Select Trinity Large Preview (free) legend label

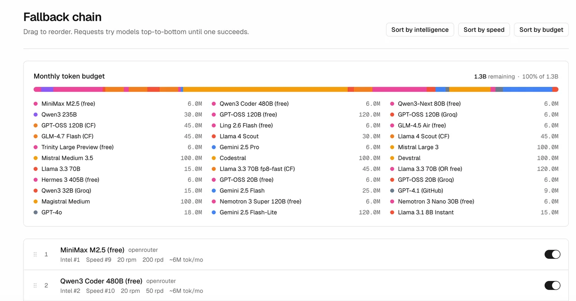coord(77,147)
